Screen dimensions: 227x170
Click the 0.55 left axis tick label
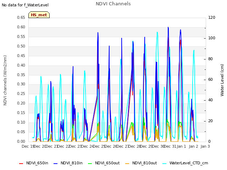point(21,36)
